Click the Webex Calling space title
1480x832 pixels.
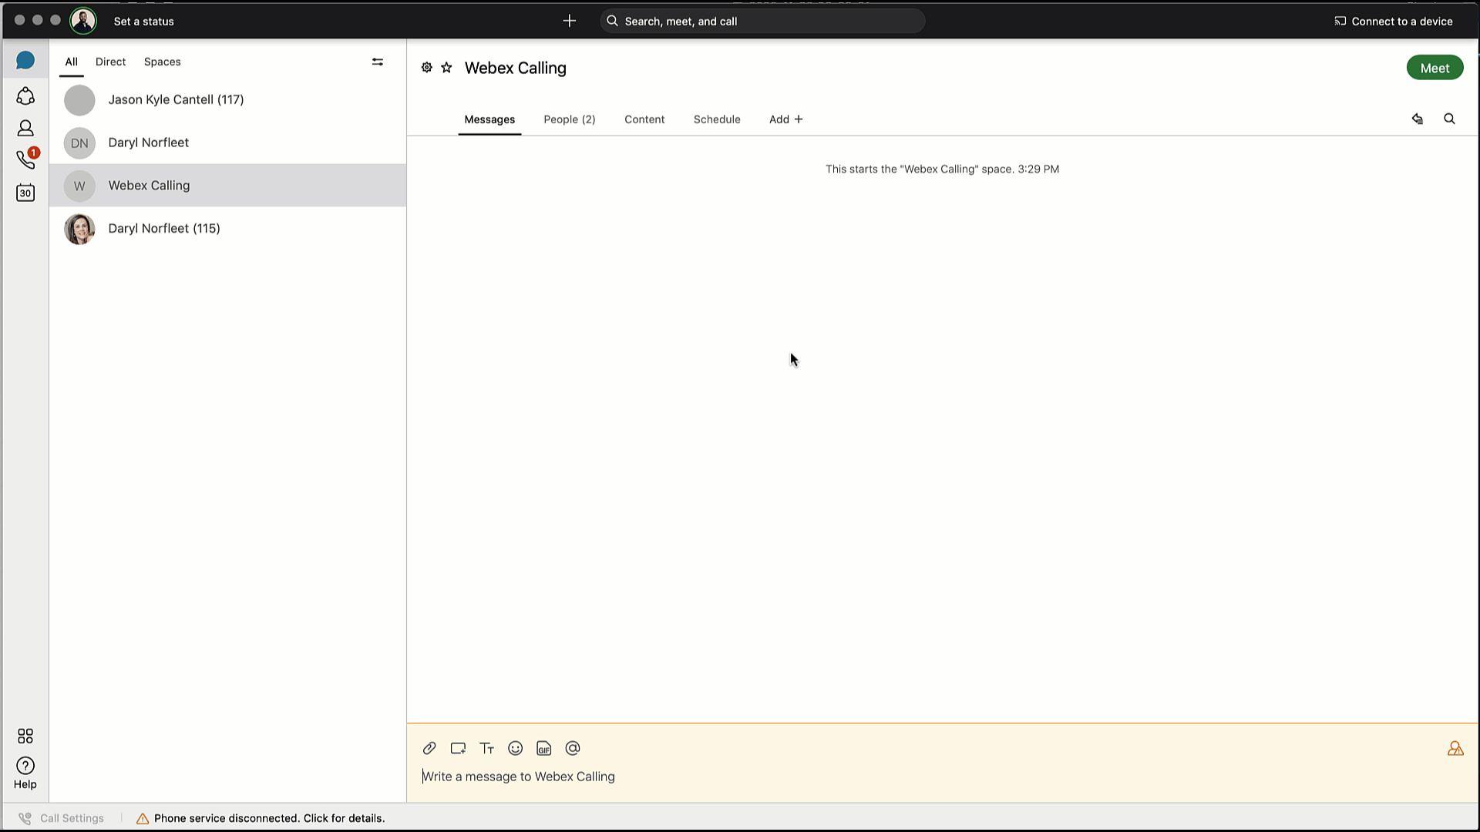coord(515,68)
